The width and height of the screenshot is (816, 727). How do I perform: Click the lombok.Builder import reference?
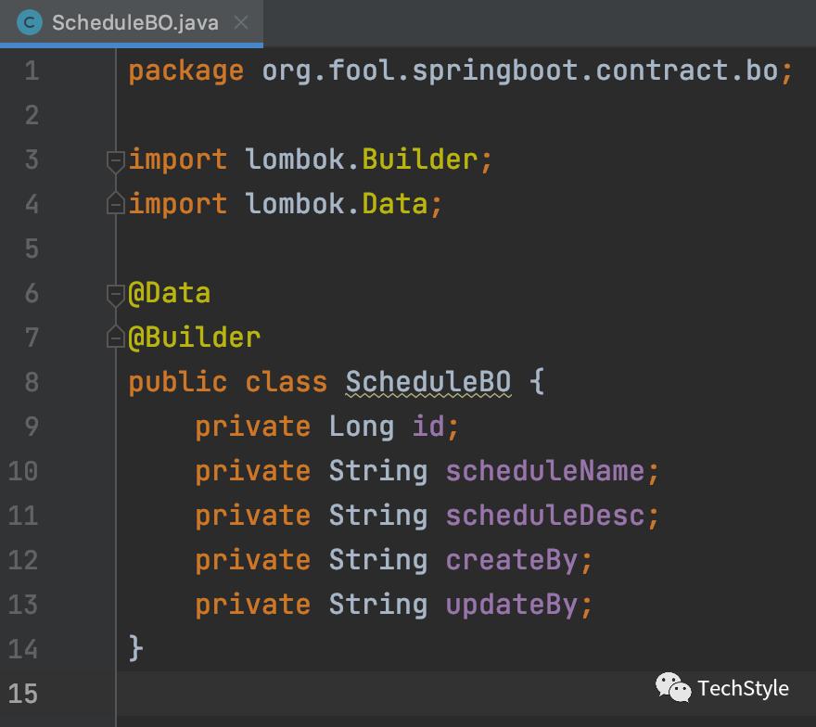pyautogui.click(x=419, y=159)
